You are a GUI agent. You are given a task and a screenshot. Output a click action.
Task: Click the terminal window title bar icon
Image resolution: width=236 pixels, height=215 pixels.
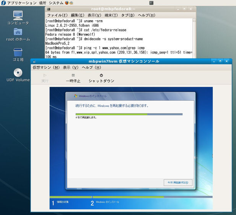(49, 9)
